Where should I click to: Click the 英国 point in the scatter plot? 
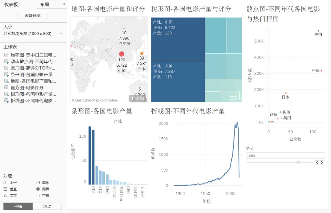pyautogui.click(x=281, y=118)
